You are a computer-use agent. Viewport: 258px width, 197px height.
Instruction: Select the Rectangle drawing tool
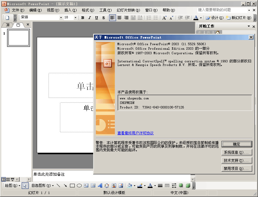pos(72,186)
